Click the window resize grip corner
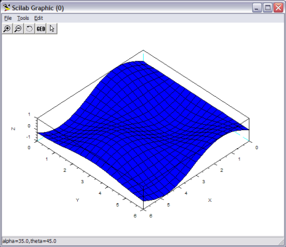Image resolution: width=286 pixels, height=247 pixels. (x=281, y=242)
